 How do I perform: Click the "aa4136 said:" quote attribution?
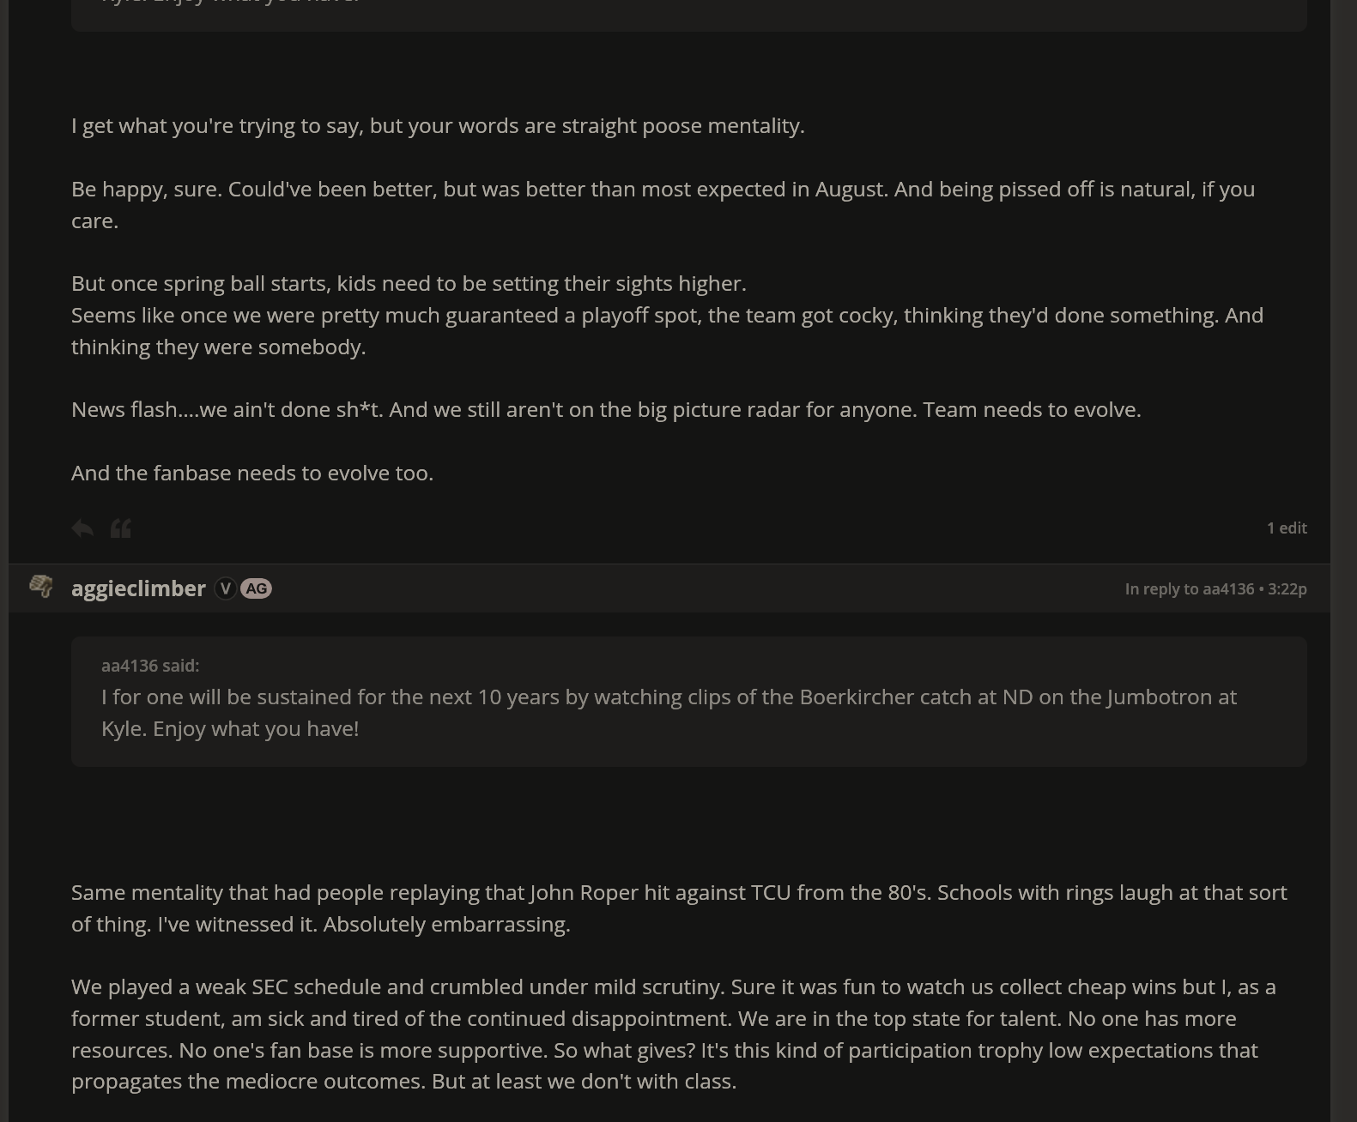(150, 666)
